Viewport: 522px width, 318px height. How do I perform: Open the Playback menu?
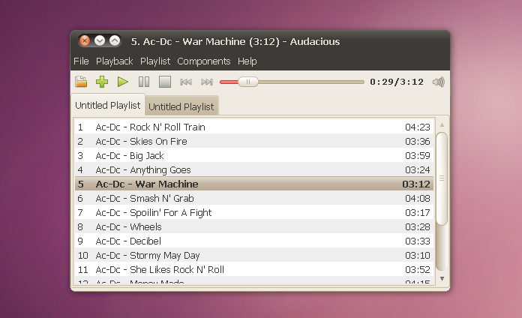point(114,61)
